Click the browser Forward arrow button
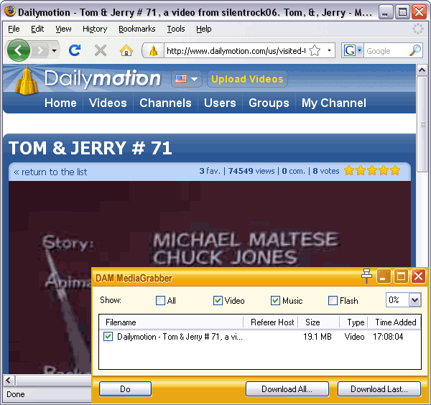Screen dimensions: 431x405 [x=40, y=50]
